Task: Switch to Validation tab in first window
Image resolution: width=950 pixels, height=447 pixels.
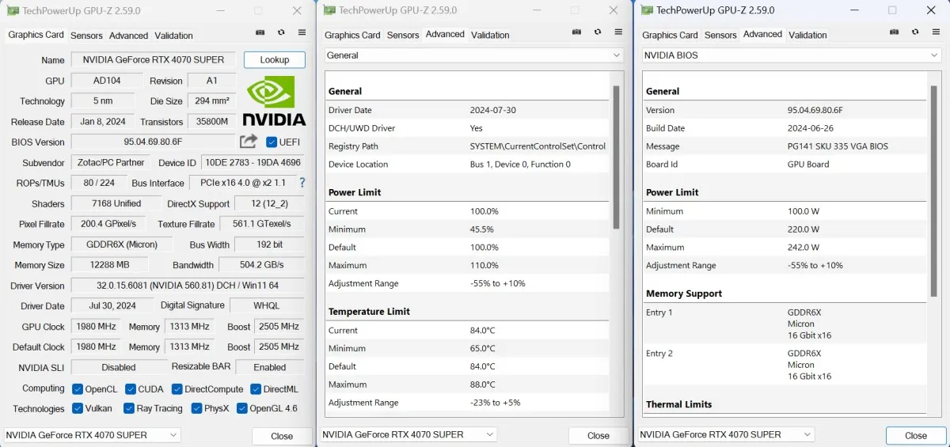Action: tap(173, 36)
